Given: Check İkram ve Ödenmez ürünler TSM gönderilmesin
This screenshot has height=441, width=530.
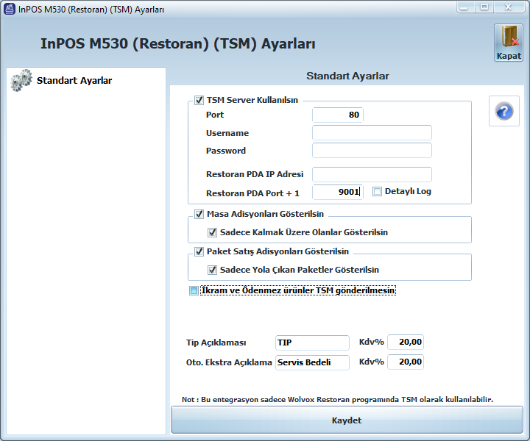Looking at the screenshot, I should point(194,290).
